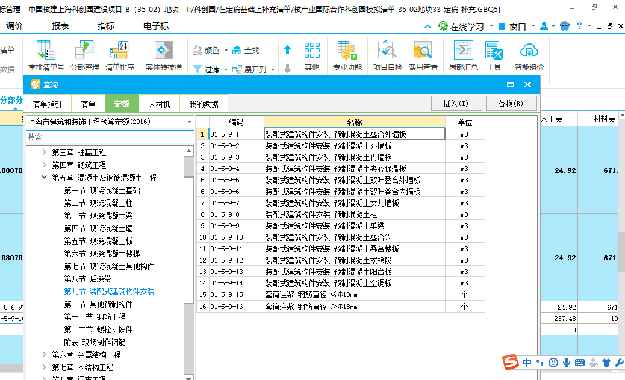The width and height of the screenshot is (625, 380).
Task: Click the 搜索 input field
Action: click(110, 137)
